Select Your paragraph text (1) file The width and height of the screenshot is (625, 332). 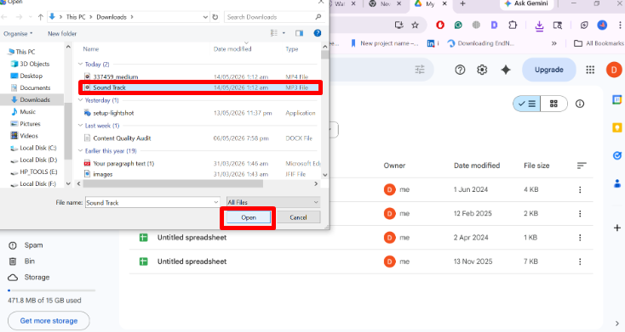point(200,163)
